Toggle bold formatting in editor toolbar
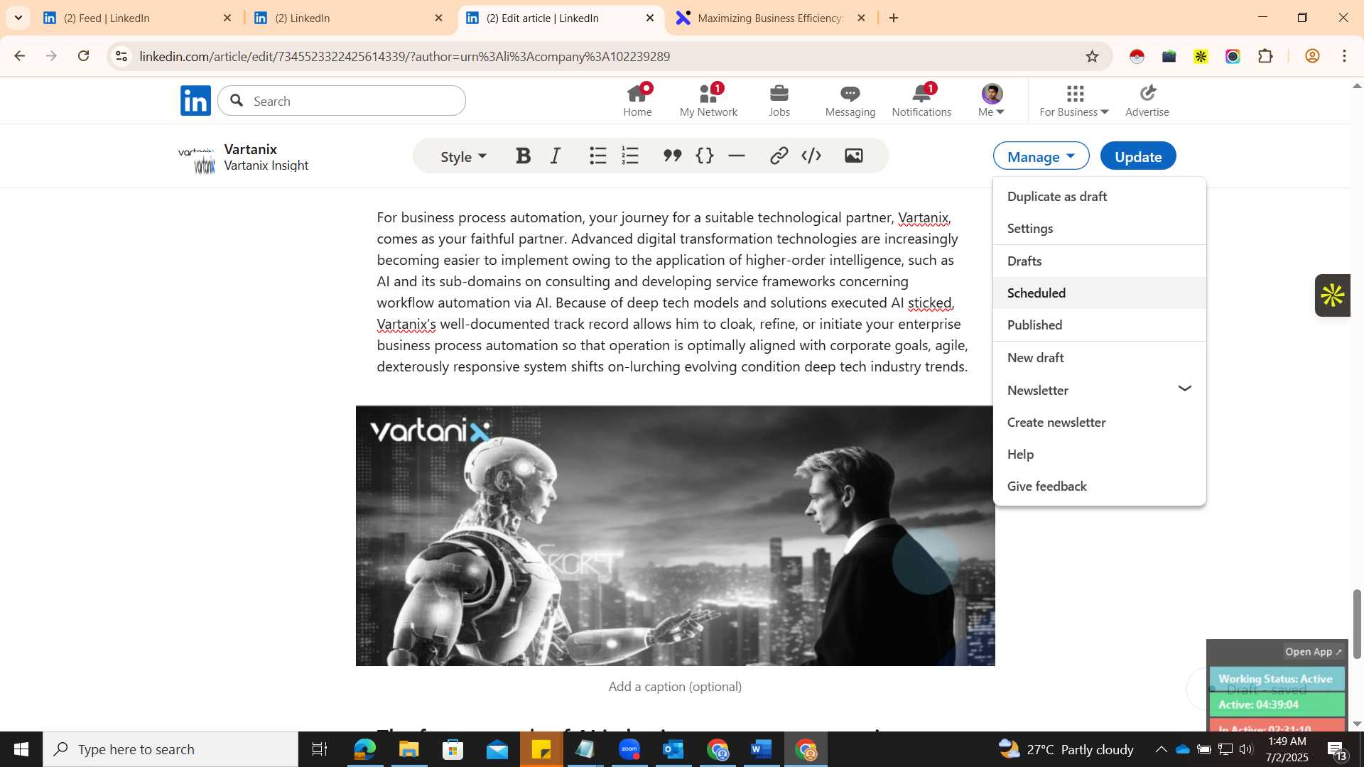Image resolution: width=1364 pixels, height=767 pixels. click(524, 156)
